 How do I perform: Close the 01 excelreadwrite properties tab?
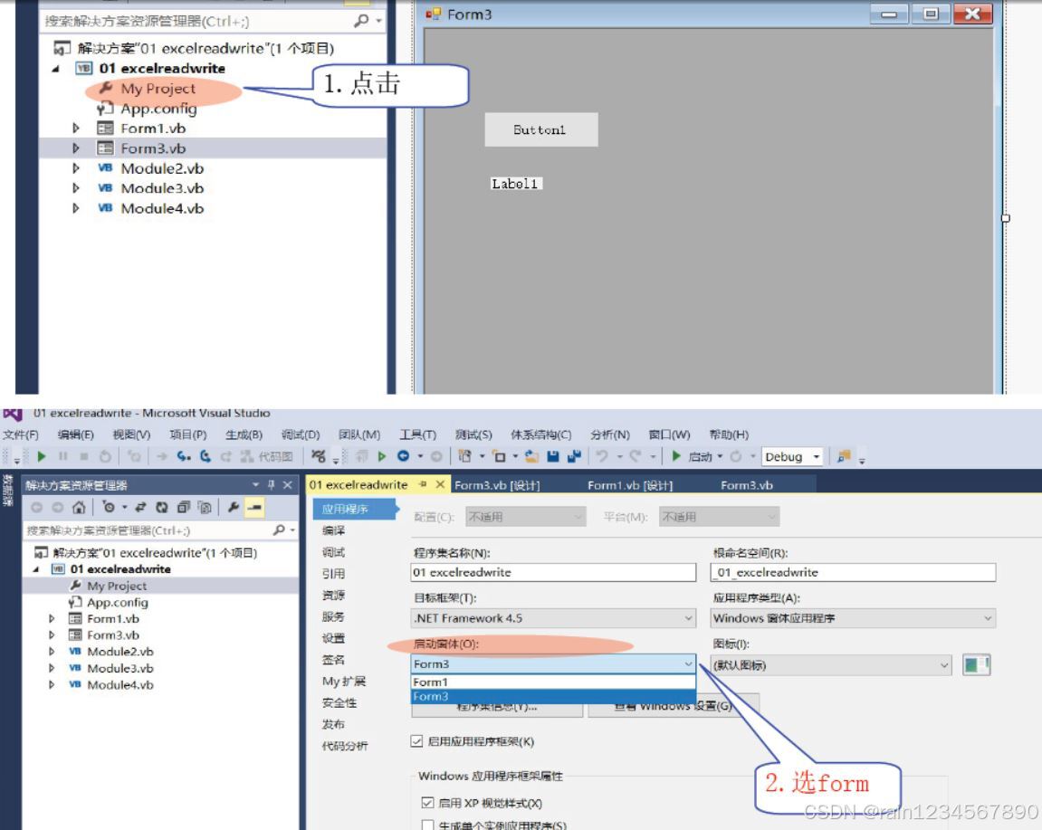(x=440, y=484)
